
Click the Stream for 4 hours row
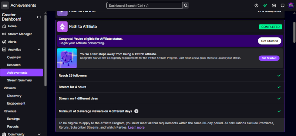pos(170,87)
